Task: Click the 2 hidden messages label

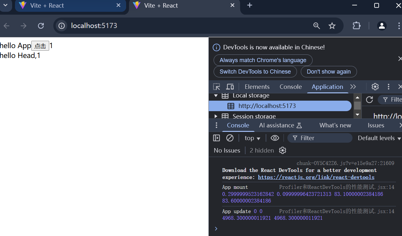Action: [x=262, y=150]
